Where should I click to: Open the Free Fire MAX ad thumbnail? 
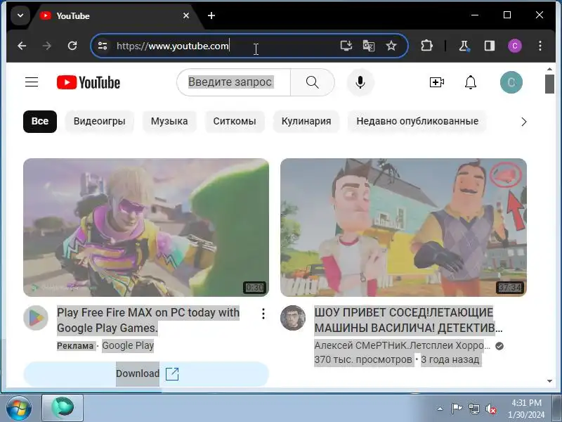146,227
